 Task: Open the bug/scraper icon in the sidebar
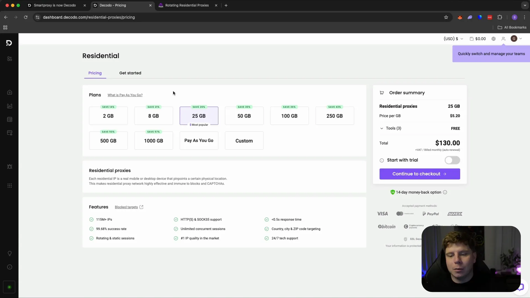(10, 167)
